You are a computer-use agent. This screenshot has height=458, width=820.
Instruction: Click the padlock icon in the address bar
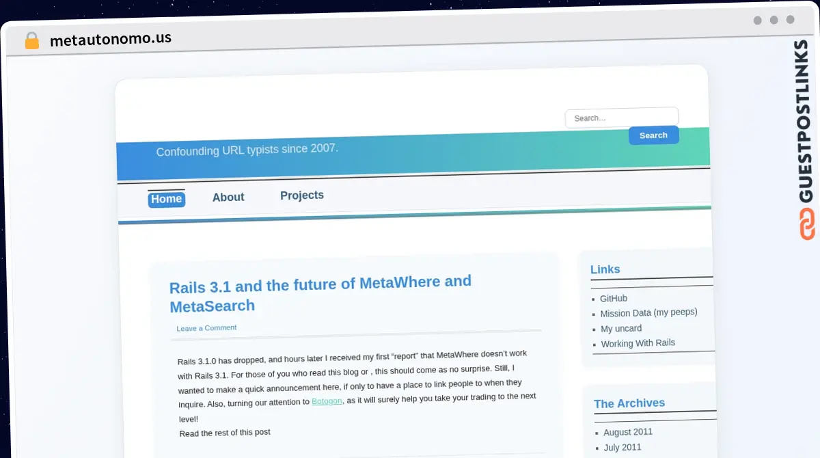tap(31, 40)
